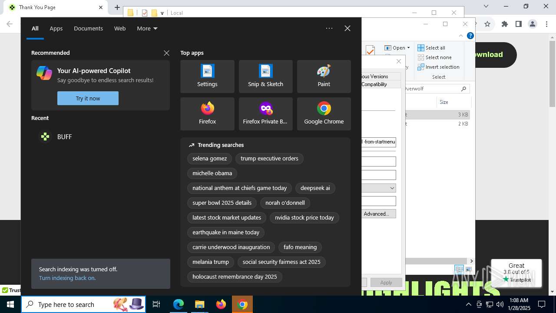Open Paint from Top apps
The width and height of the screenshot is (556, 313).
click(x=324, y=77)
